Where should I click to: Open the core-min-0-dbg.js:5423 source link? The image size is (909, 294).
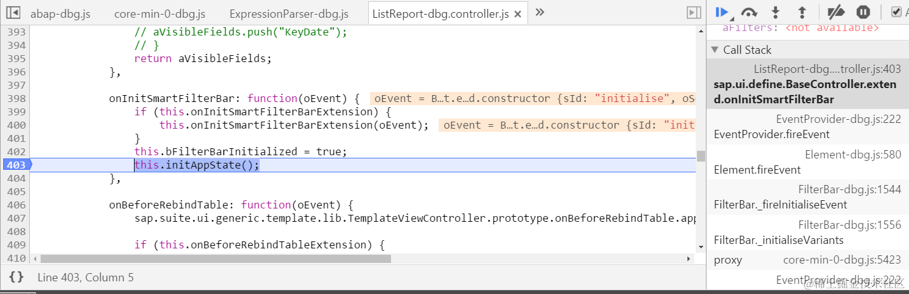842,260
